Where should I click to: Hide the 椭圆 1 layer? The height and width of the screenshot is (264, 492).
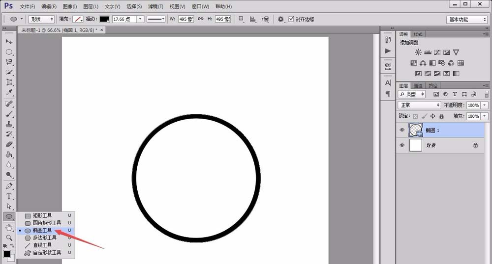(402, 130)
